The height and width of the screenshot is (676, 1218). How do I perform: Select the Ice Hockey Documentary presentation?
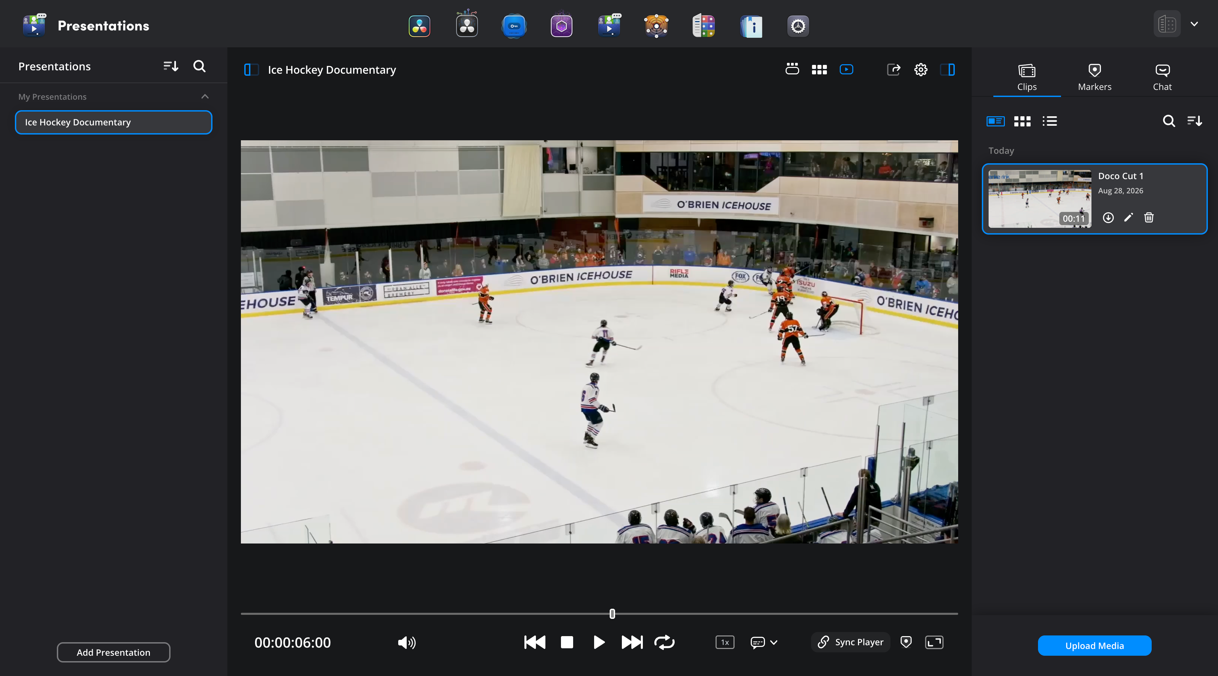point(113,122)
